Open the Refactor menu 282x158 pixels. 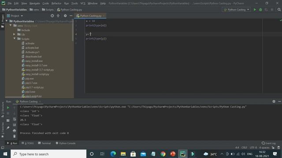tap(56, 4)
